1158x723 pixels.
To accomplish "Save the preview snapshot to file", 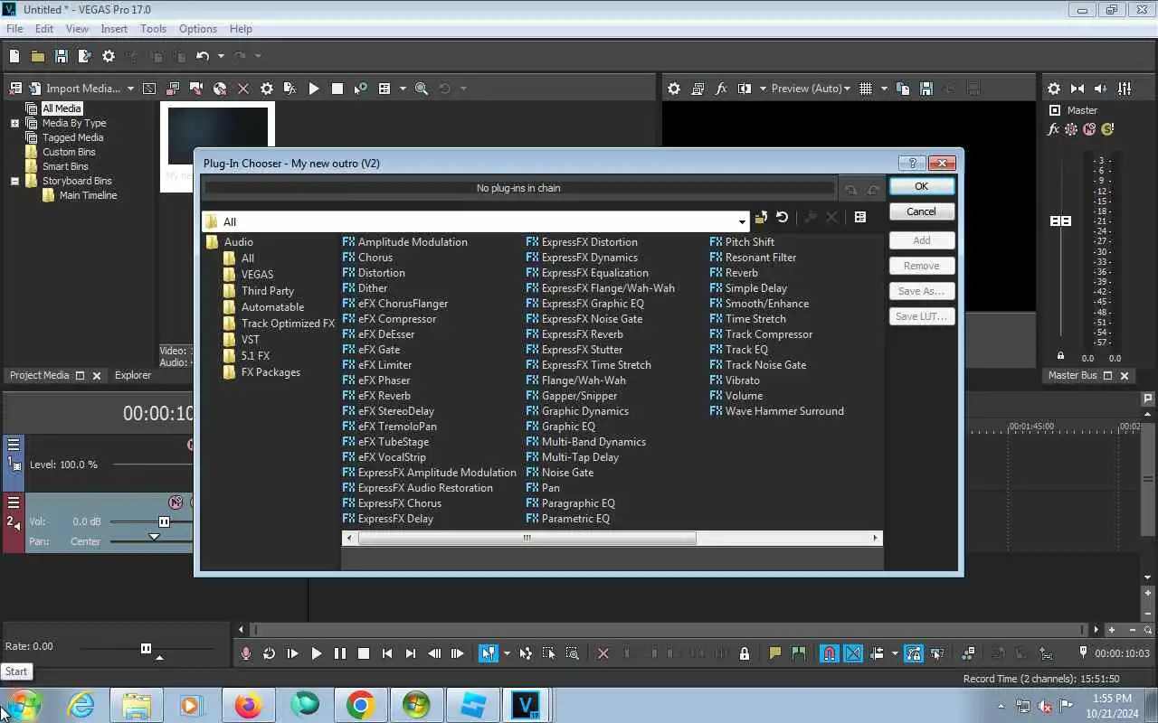I will 925,89.
